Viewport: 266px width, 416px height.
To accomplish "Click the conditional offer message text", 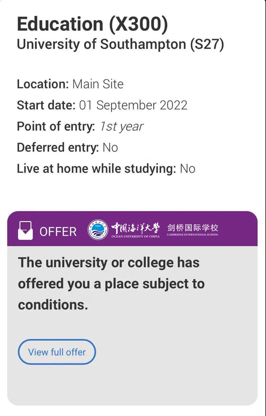I will (x=111, y=284).
